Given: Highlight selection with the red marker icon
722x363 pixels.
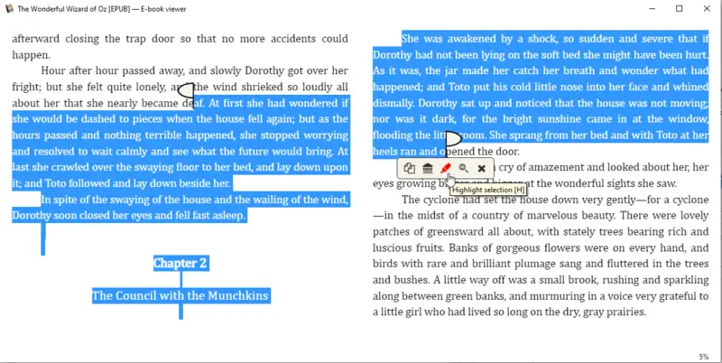Looking at the screenshot, I should pos(445,168).
